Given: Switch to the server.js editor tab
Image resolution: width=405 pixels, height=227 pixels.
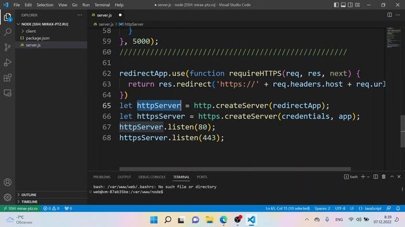Looking at the screenshot, I should coord(104,15).
